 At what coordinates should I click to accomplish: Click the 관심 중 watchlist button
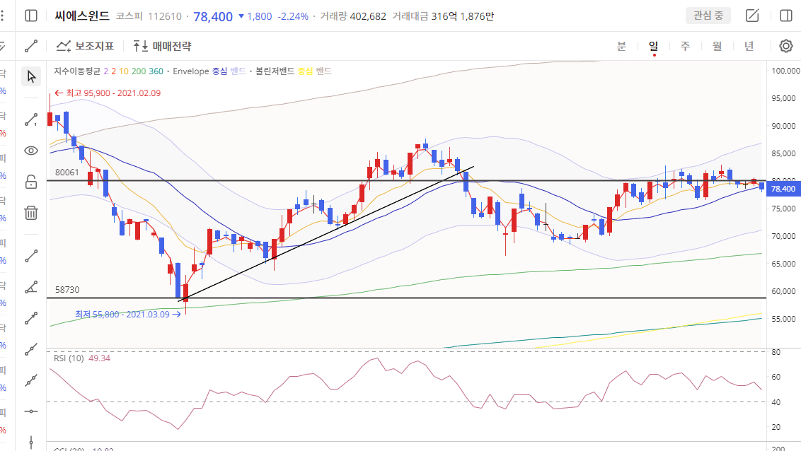(708, 16)
